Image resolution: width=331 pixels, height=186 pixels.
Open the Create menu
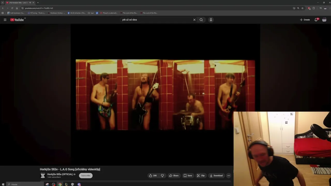point(305,20)
